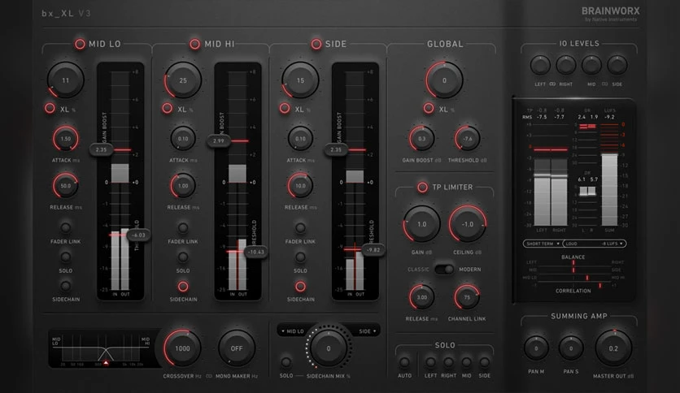Click the AUTO solo button
The image size is (680, 393).
tap(404, 362)
